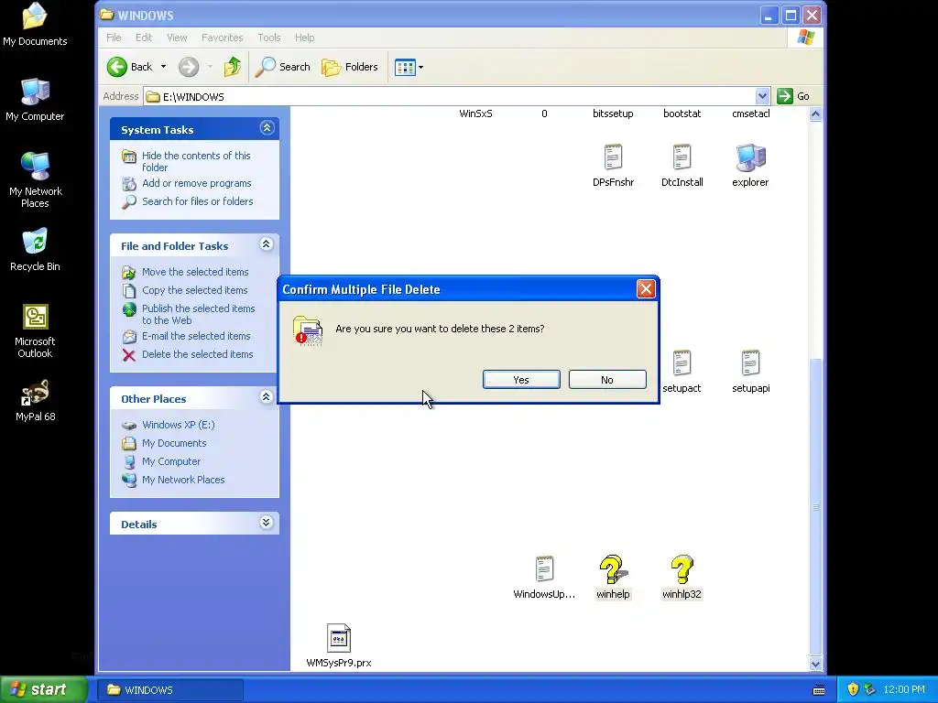The width and height of the screenshot is (938, 703).
Task: Select the winhlp32 file icon
Action: (x=682, y=569)
